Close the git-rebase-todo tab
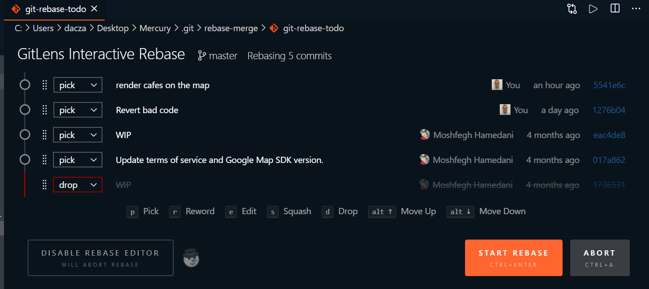 [x=94, y=9]
